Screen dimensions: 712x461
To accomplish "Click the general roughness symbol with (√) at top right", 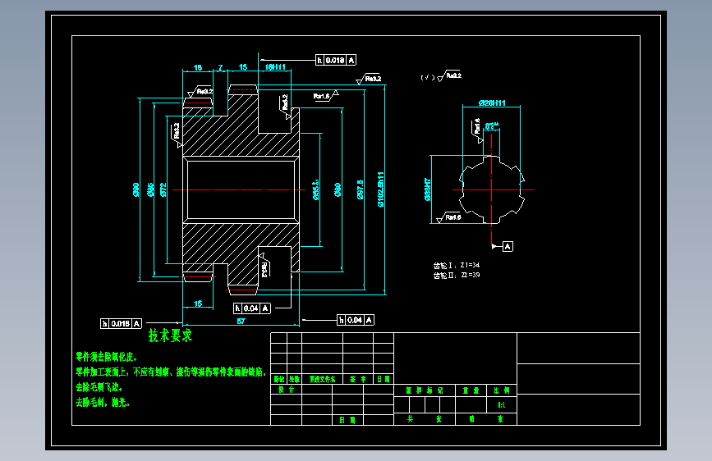I will point(441,76).
